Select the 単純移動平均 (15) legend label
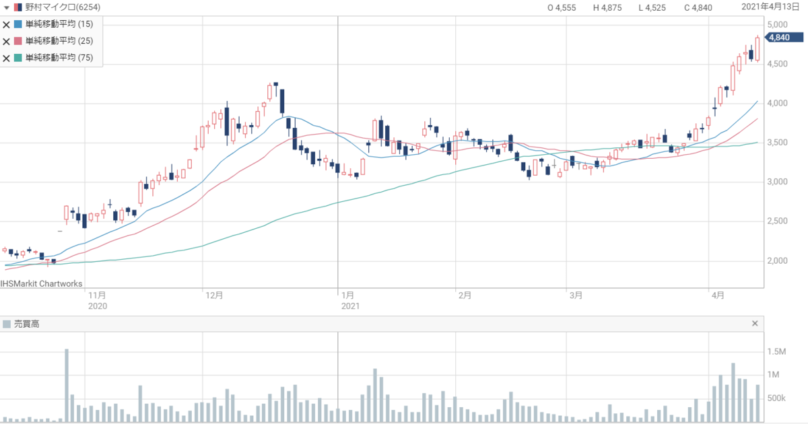The width and height of the screenshot is (808, 424). point(59,24)
